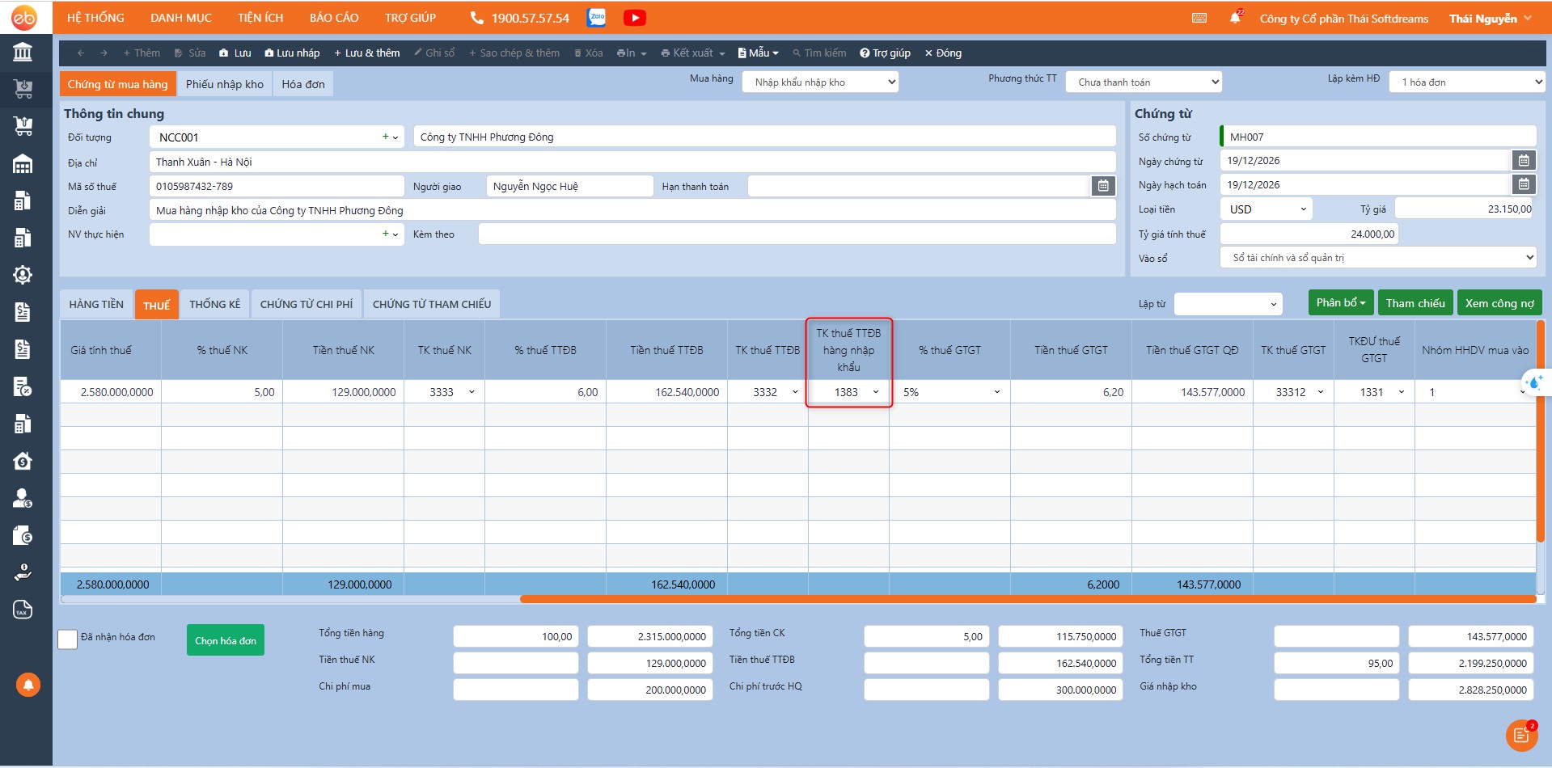The width and height of the screenshot is (1552, 768).
Task: Switch to the HÀNG TIỀN tab
Action: point(96,305)
